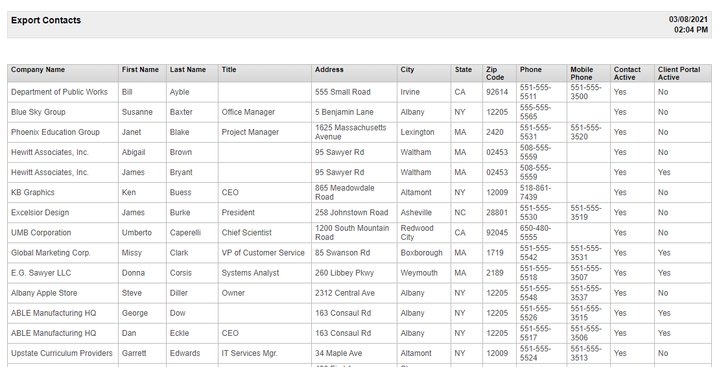Click state NC
Screen dimensions: 719x367
tap(460, 213)
